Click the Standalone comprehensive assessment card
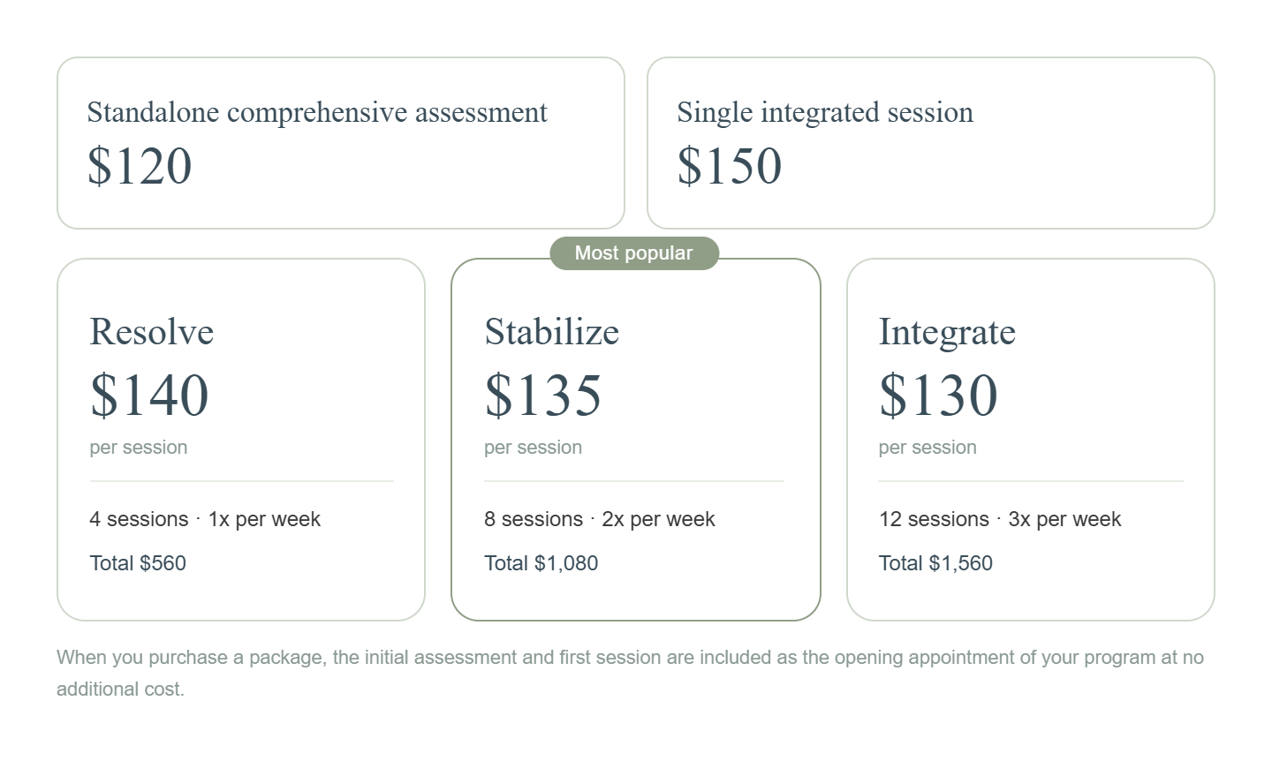Viewport: 1272px width, 761px height. click(340, 143)
